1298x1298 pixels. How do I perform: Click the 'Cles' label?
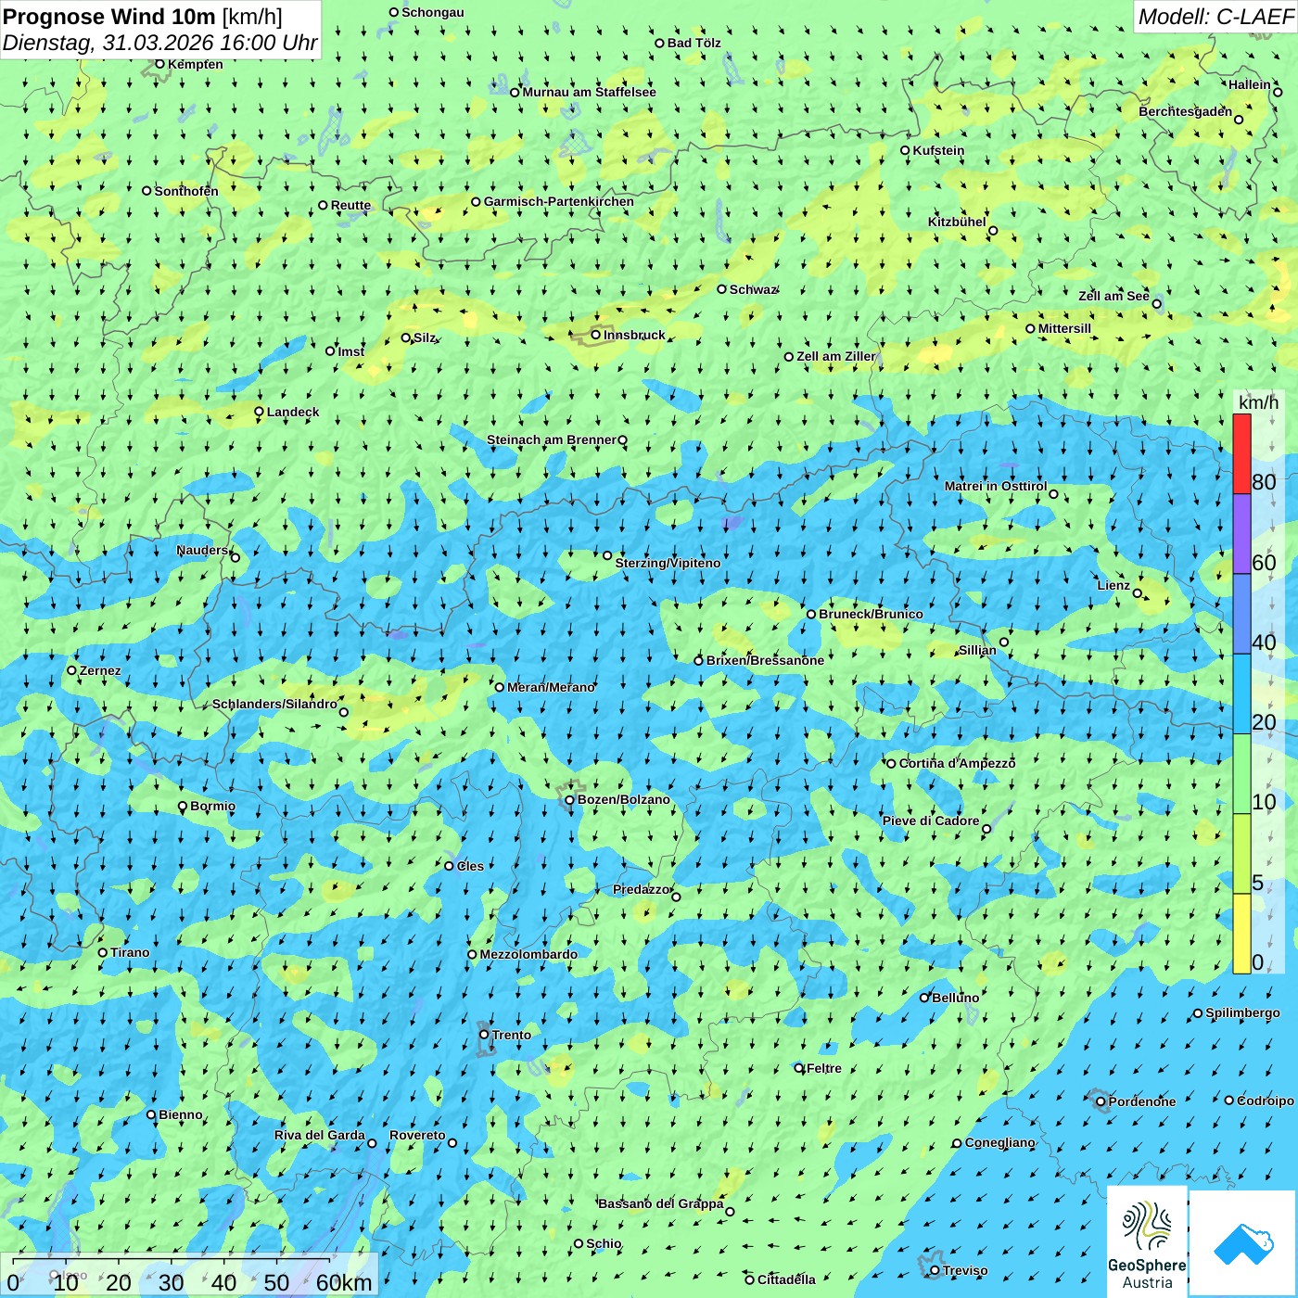click(x=470, y=866)
